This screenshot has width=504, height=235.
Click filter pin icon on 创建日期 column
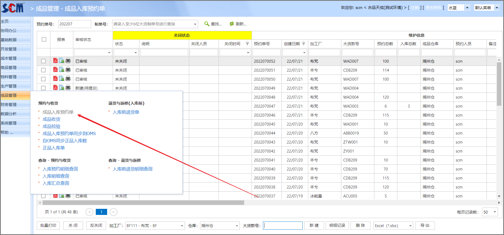(304, 44)
